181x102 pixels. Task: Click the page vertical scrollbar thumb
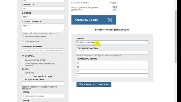(x=176, y=37)
